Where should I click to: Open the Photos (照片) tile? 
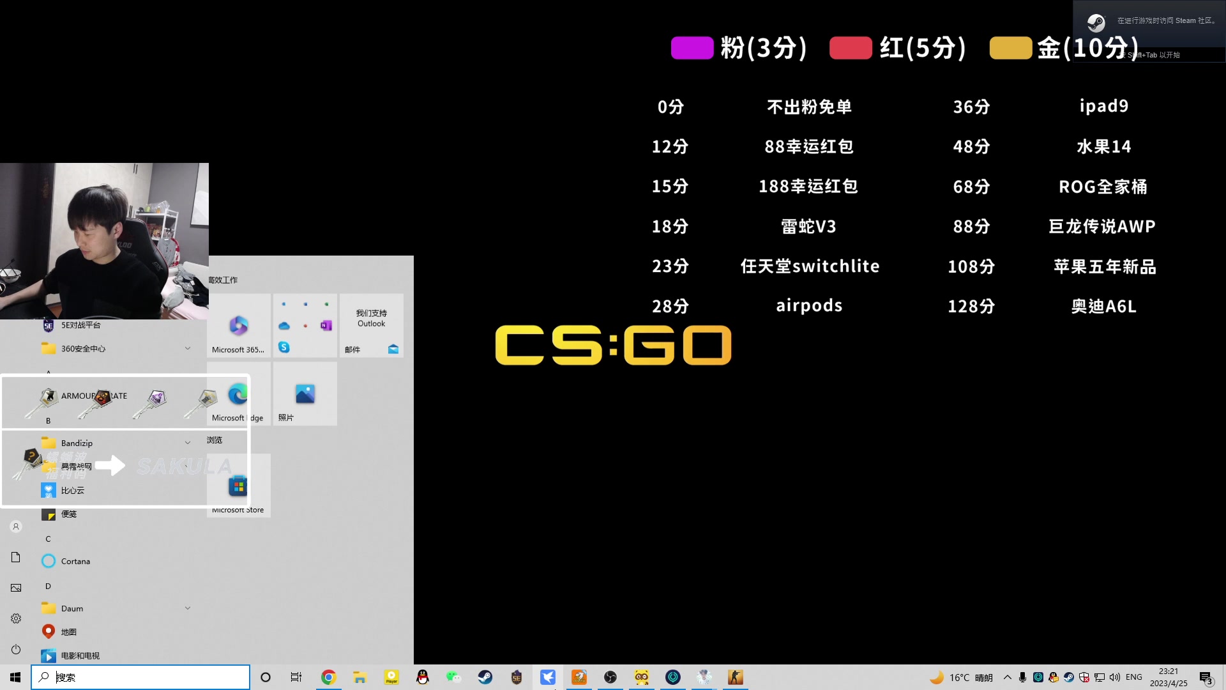[x=305, y=394]
